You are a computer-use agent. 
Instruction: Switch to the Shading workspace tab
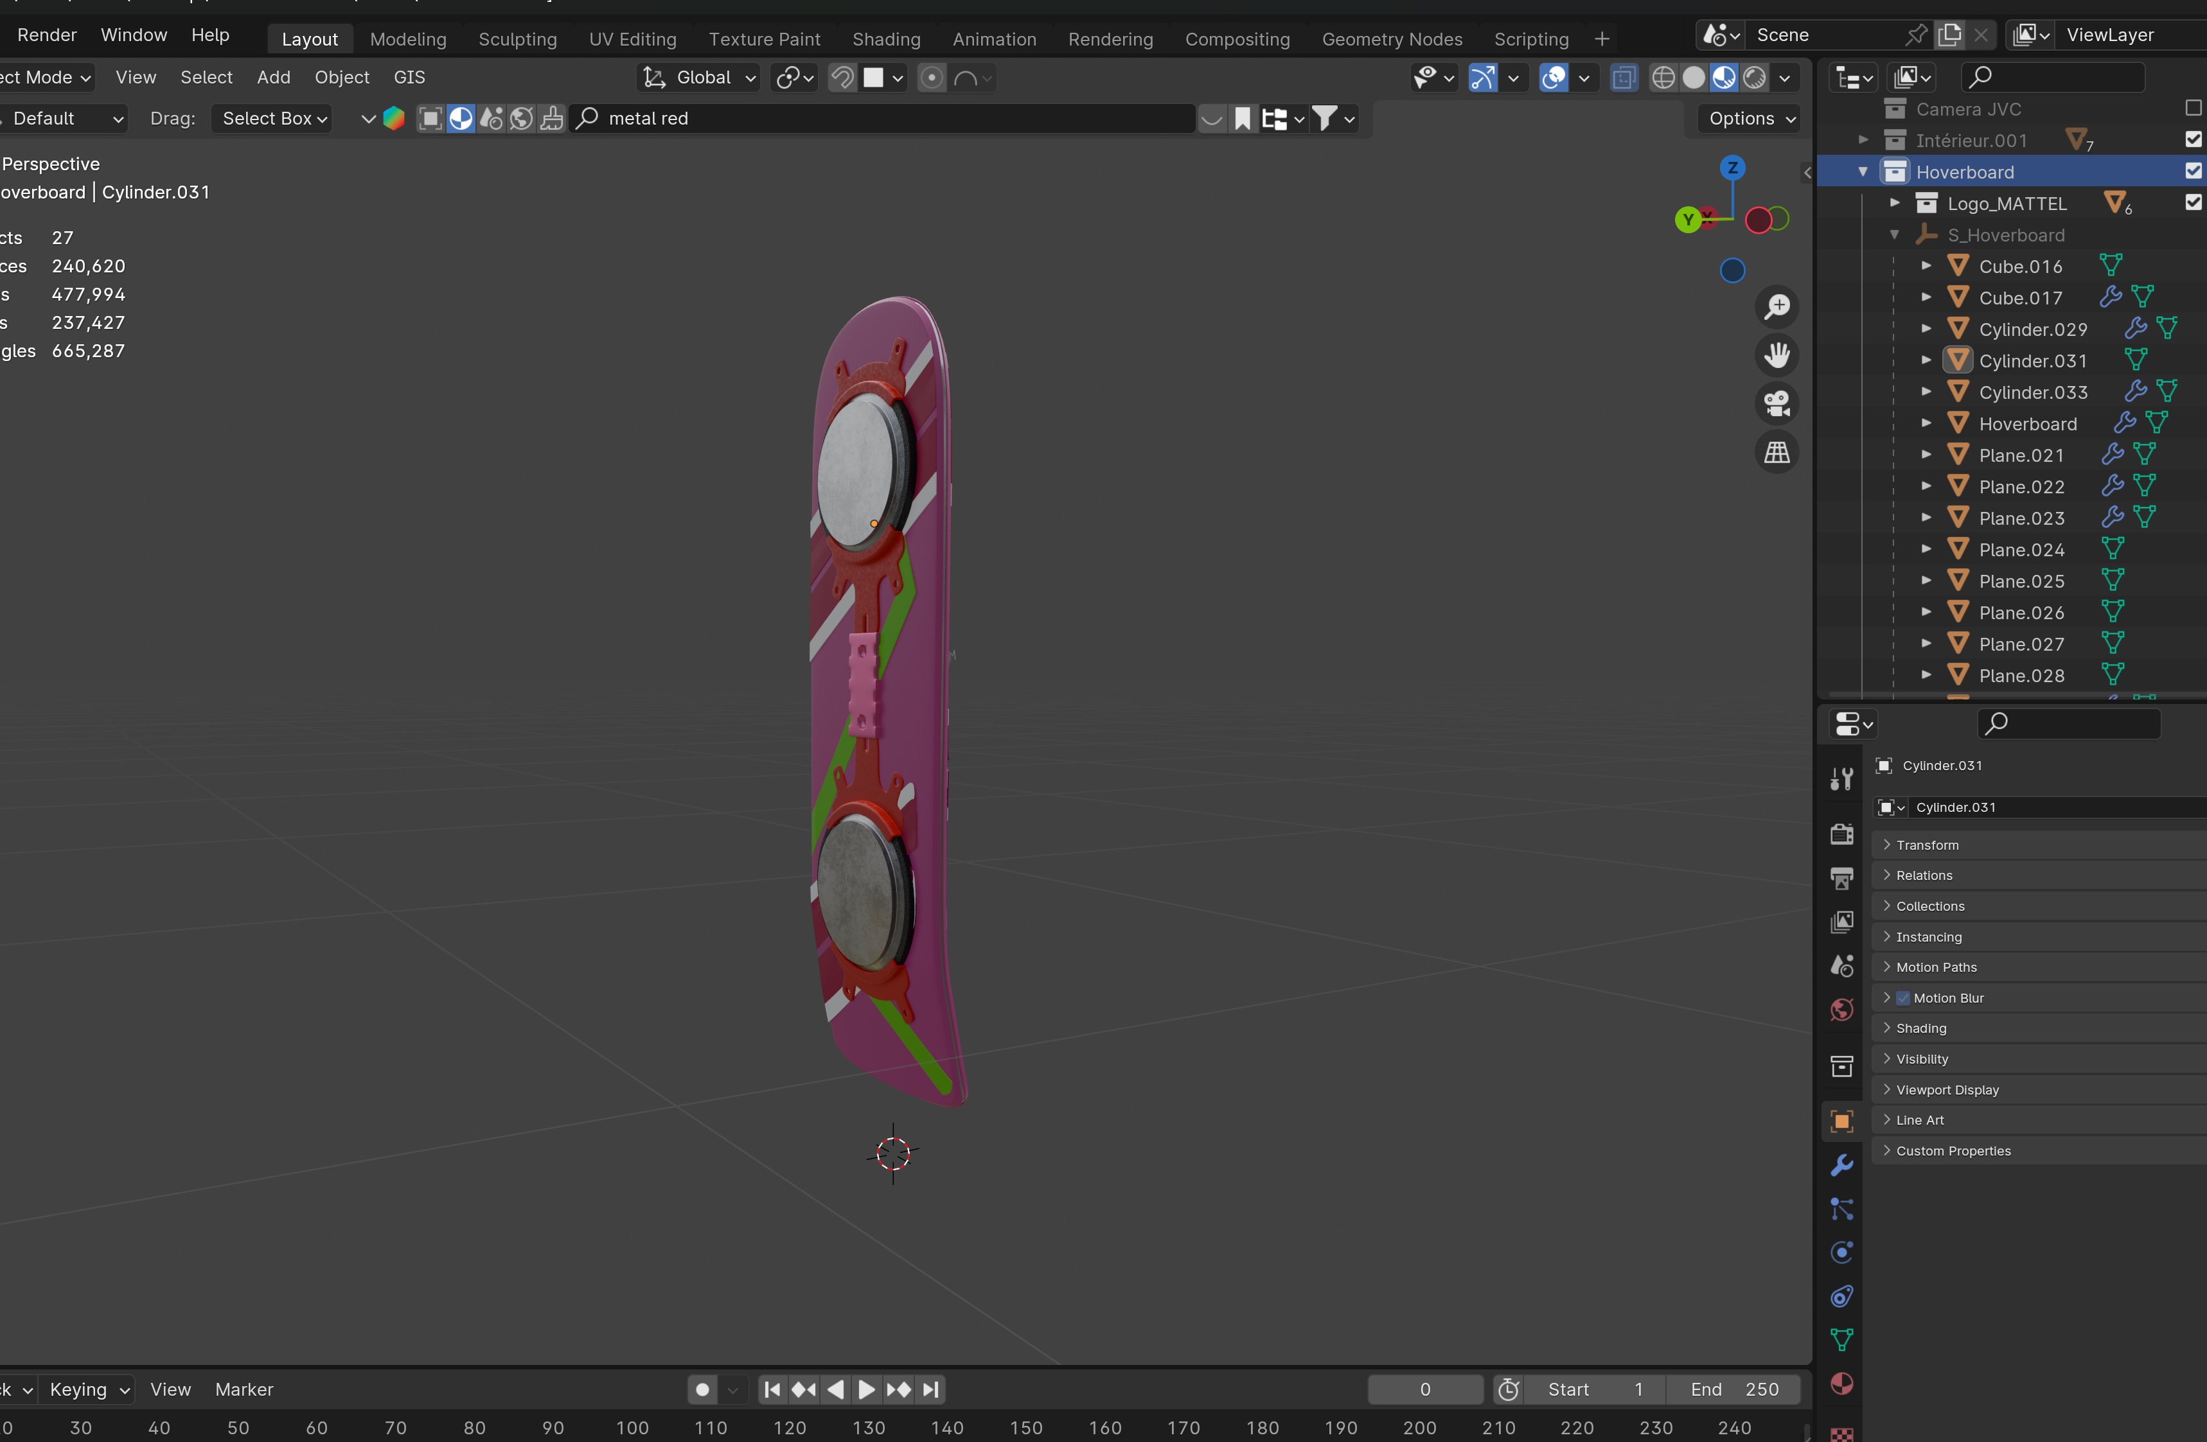[885, 39]
